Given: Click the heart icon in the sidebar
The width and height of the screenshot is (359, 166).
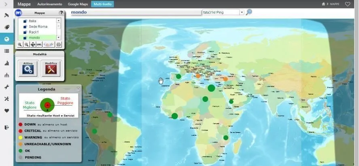Looking at the screenshot, I should click(6, 110).
